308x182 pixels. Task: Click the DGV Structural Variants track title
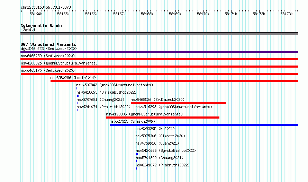click(x=48, y=44)
